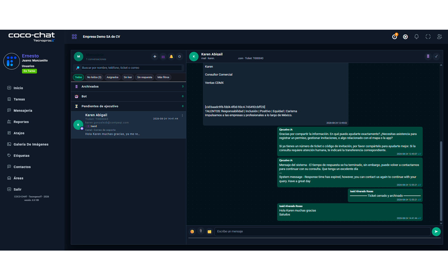Toggle the En Turno status badge
448x280 pixels.
click(x=29, y=71)
